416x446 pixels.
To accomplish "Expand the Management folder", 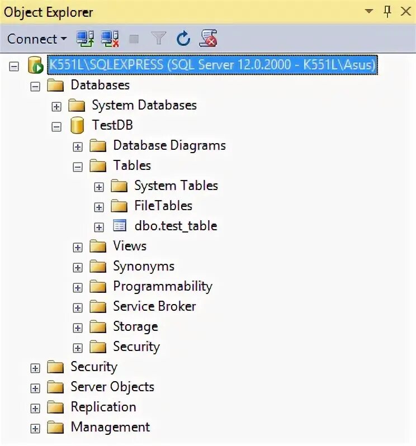I will coord(35,428).
